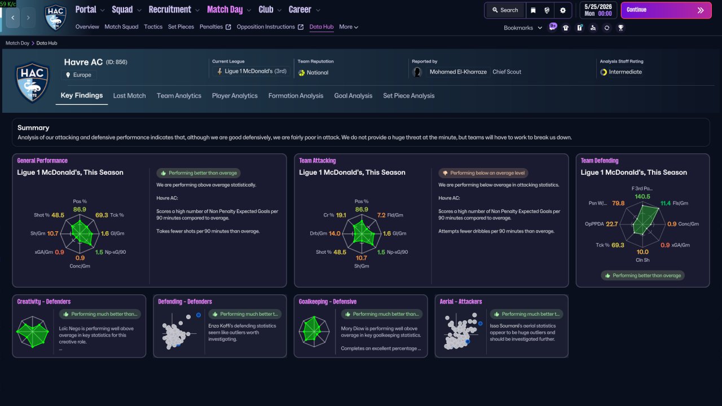Click the circular arrows shortcut icon
The image size is (722, 406).
coord(606,28)
